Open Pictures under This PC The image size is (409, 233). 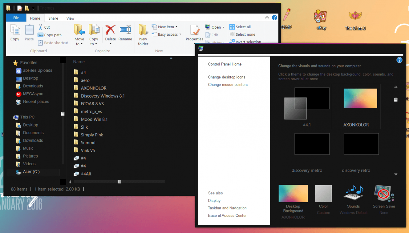tap(30, 156)
